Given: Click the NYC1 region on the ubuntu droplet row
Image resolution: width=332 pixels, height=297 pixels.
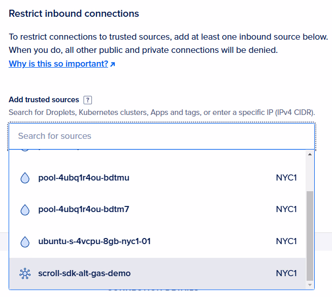Looking at the screenshot, I should click(x=286, y=241).
